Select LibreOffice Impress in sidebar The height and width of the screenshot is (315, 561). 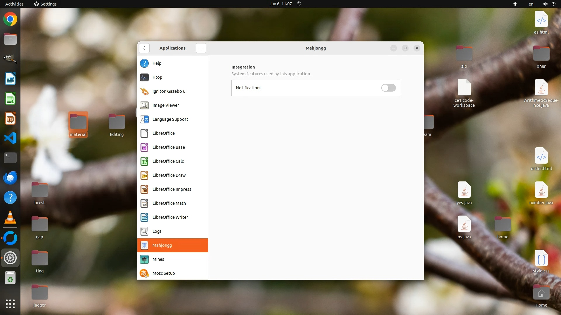[x=172, y=189]
